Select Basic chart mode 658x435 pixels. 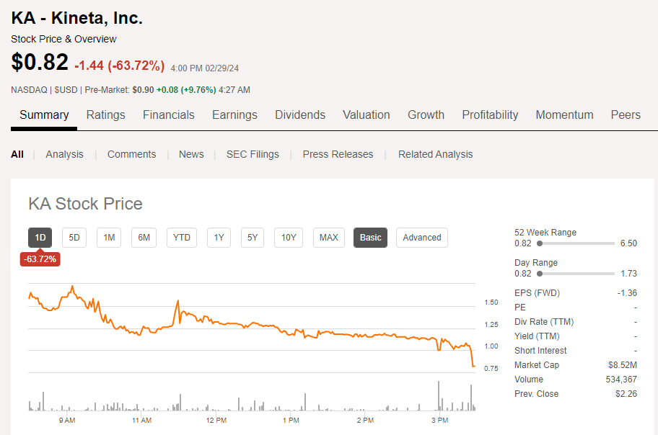(370, 238)
